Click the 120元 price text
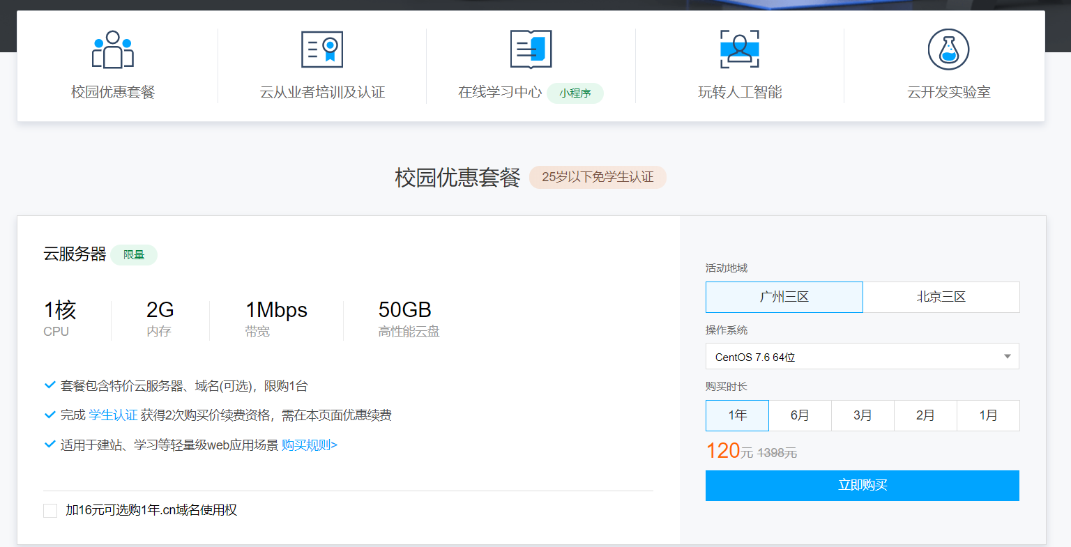The image size is (1071, 547). point(730,451)
